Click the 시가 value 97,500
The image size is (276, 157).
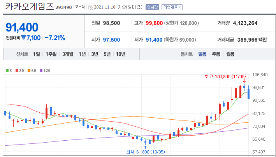(x=111, y=40)
